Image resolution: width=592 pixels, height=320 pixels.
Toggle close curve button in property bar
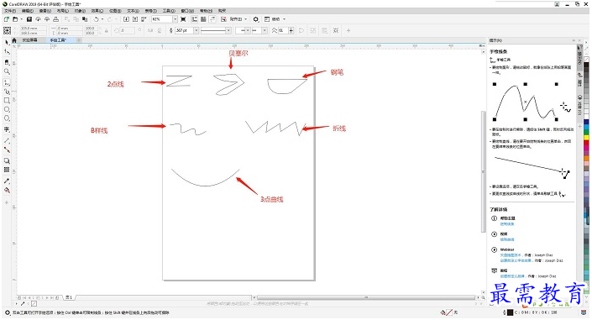pyautogui.click(x=301, y=30)
